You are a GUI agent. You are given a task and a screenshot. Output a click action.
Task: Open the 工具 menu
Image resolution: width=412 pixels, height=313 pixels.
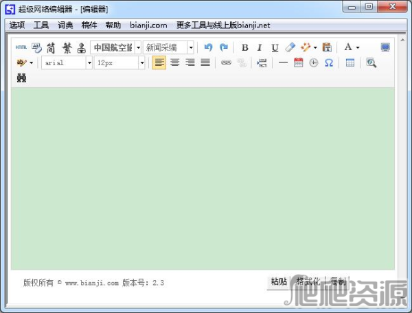tap(41, 25)
